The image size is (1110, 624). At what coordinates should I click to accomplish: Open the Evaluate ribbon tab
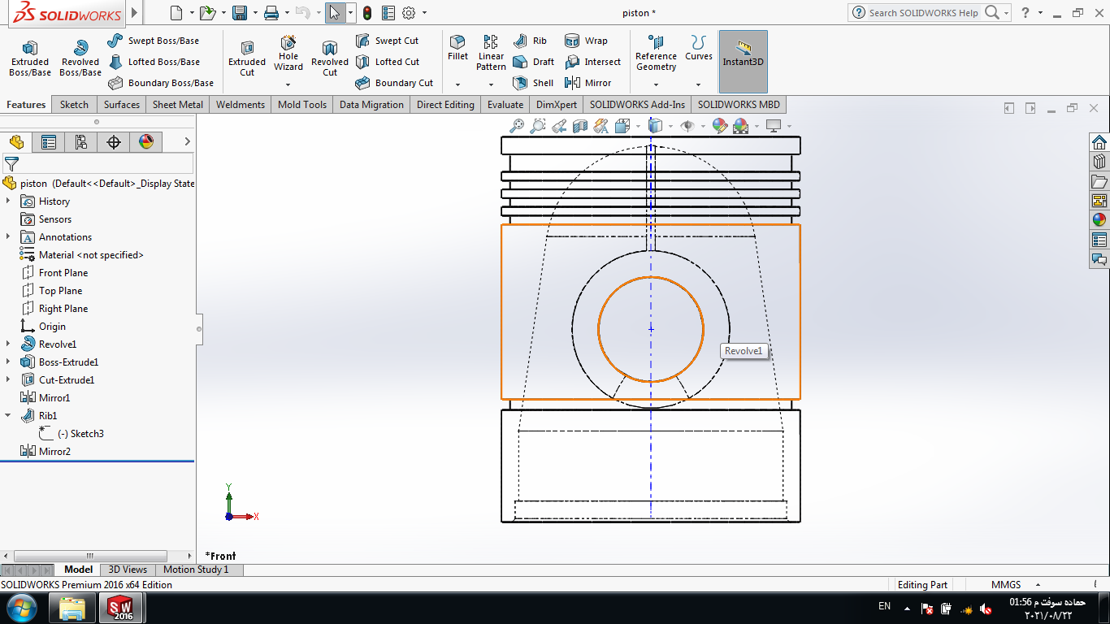pos(505,105)
